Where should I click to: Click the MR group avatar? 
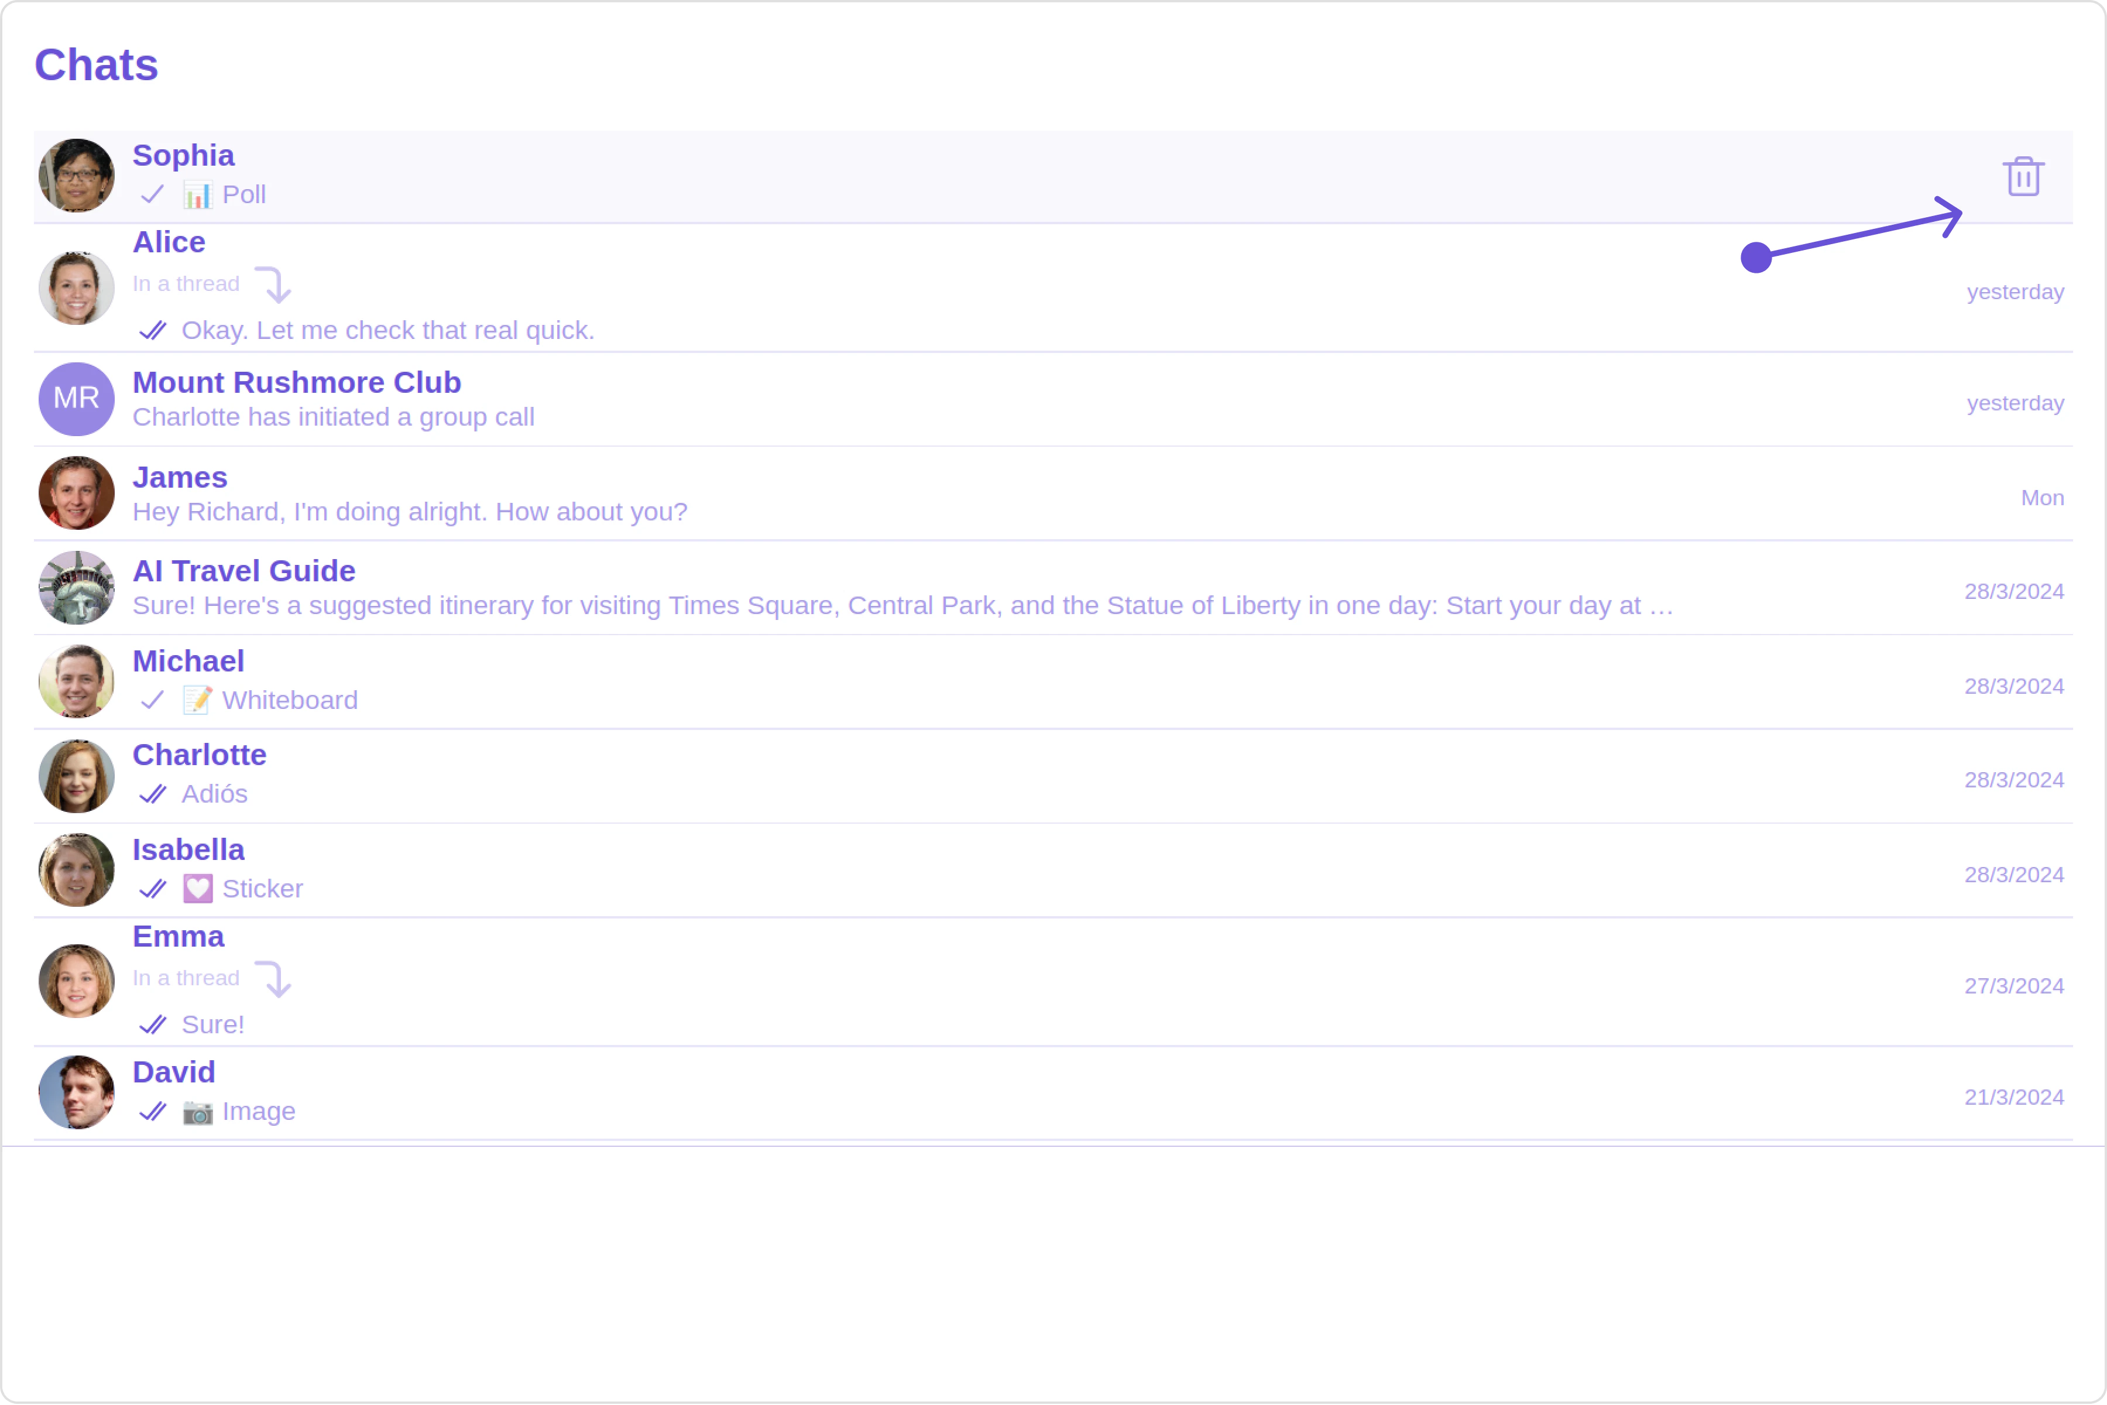click(x=76, y=399)
